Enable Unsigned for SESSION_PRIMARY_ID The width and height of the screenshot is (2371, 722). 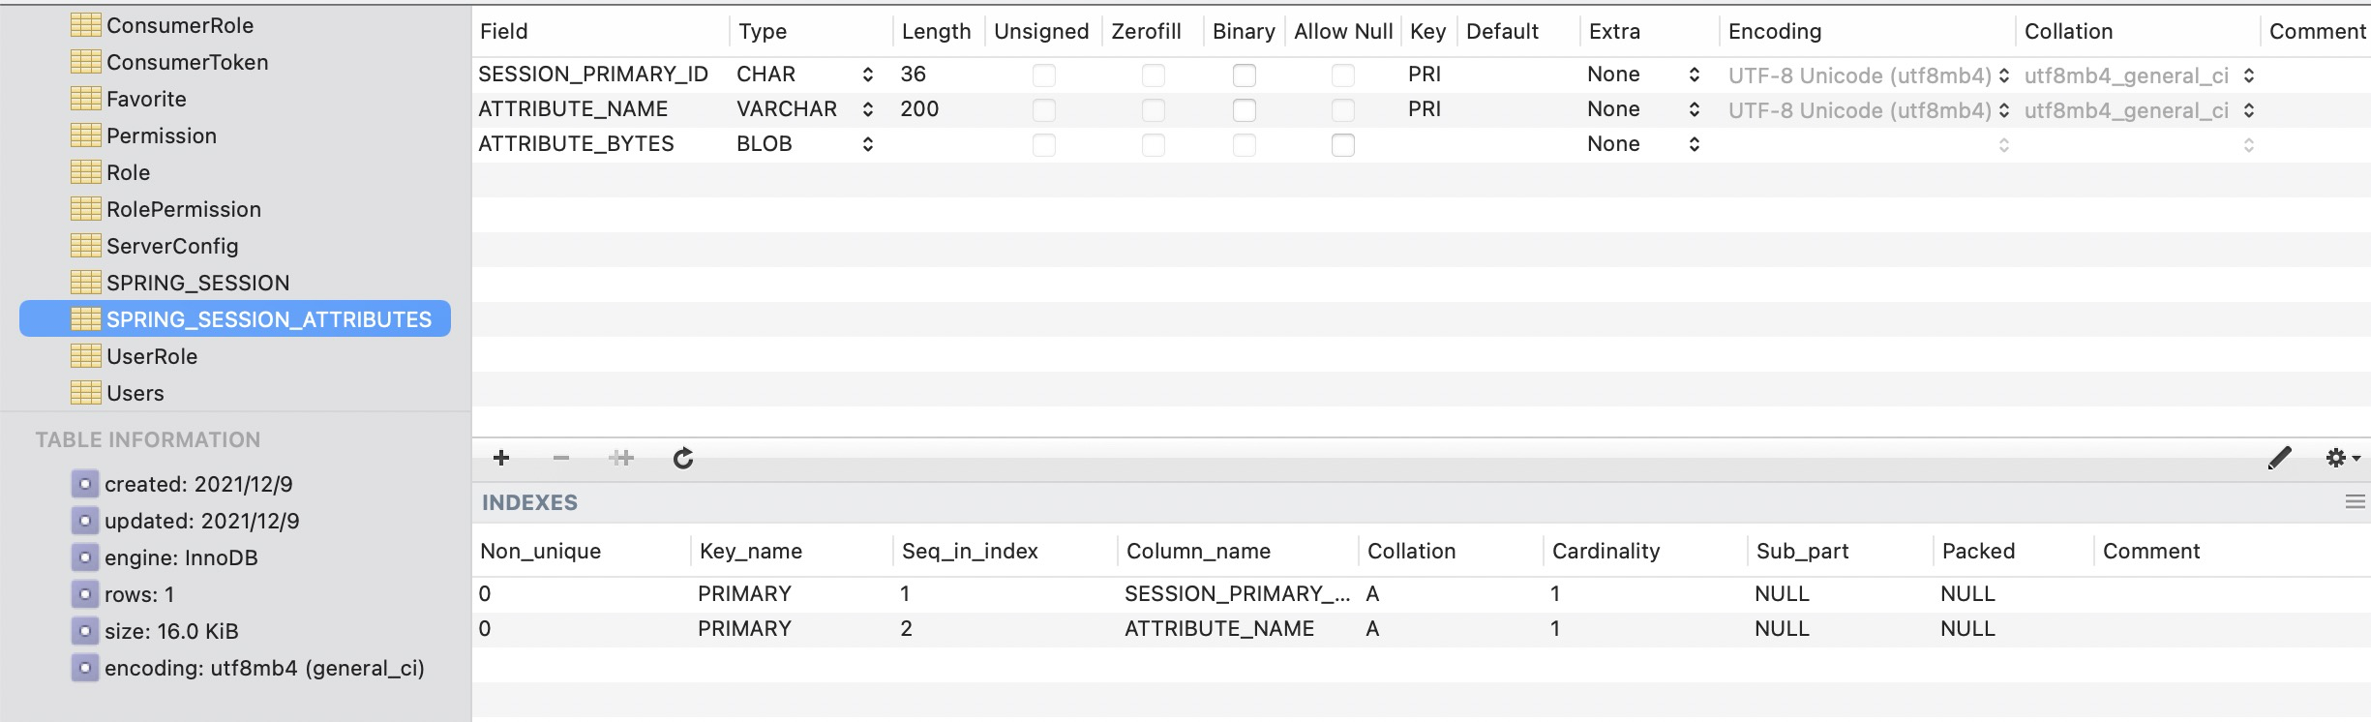coord(1042,74)
